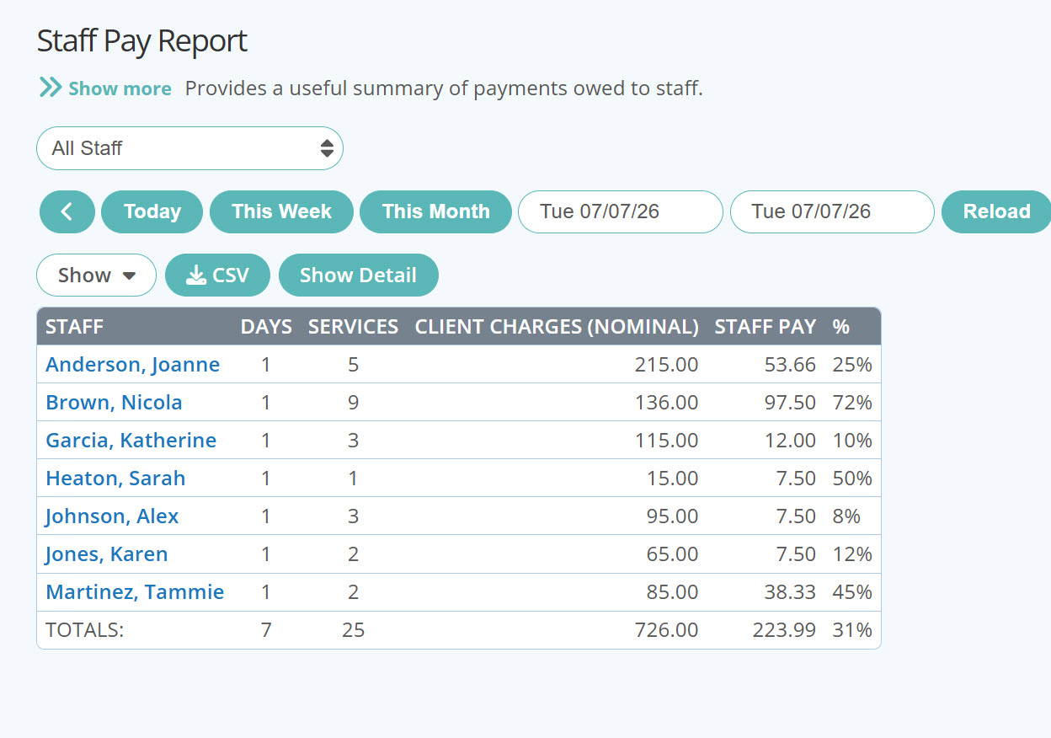Reload the staff pay report

pos(996,211)
